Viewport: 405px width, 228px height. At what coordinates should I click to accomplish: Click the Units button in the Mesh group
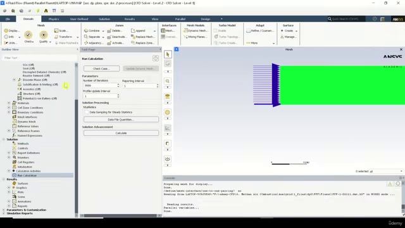pos(10,43)
